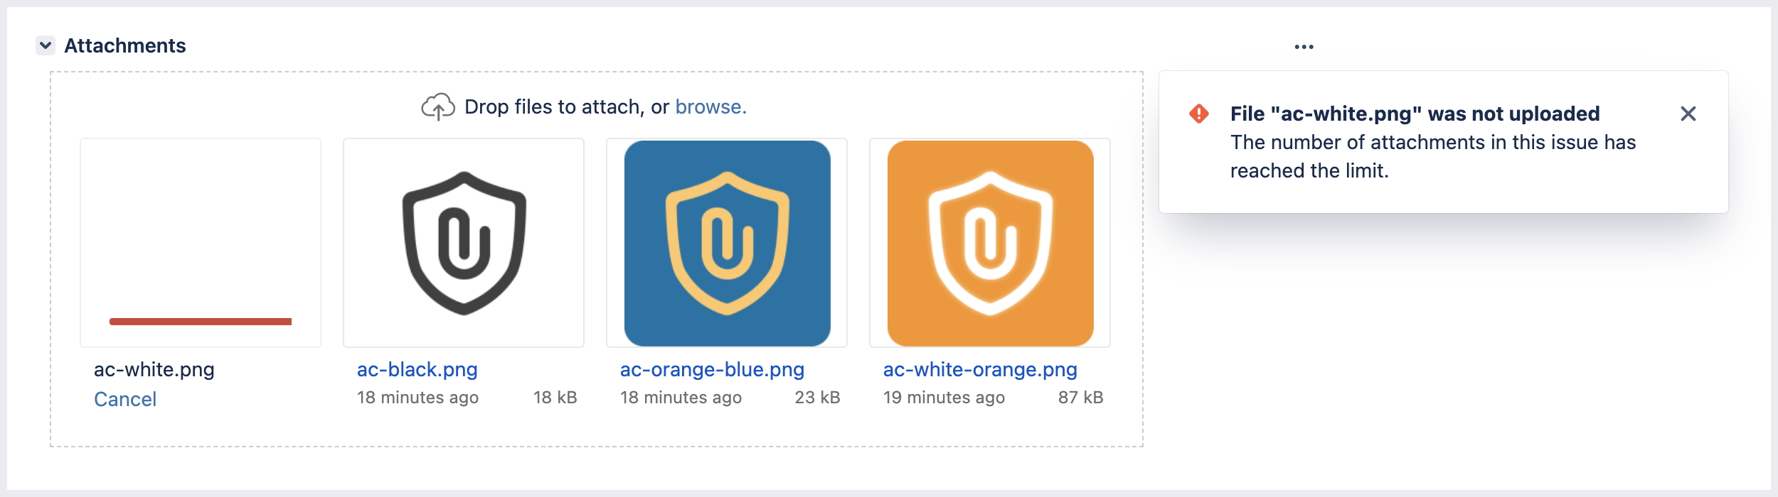This screenshot has height=497, width=1778.
Task: Dismiss the upload error notification
Action: 1688,114
